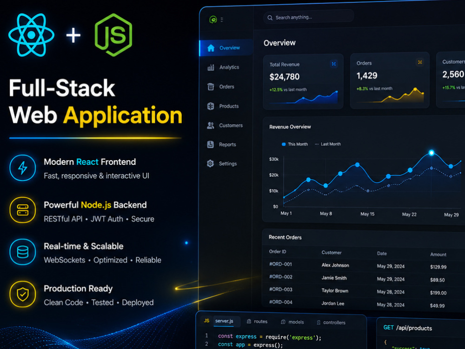Click the 'Order ID' column header
This screenshot has height=349, width=465.
click(278, 252)
